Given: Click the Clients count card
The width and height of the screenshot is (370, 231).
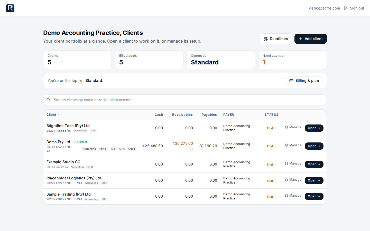Looking at the screenshot, I should 77,60.
